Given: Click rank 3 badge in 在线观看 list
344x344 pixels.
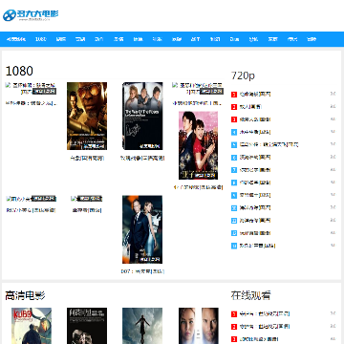Looking at the screenshot, I should tap(234, 339).
